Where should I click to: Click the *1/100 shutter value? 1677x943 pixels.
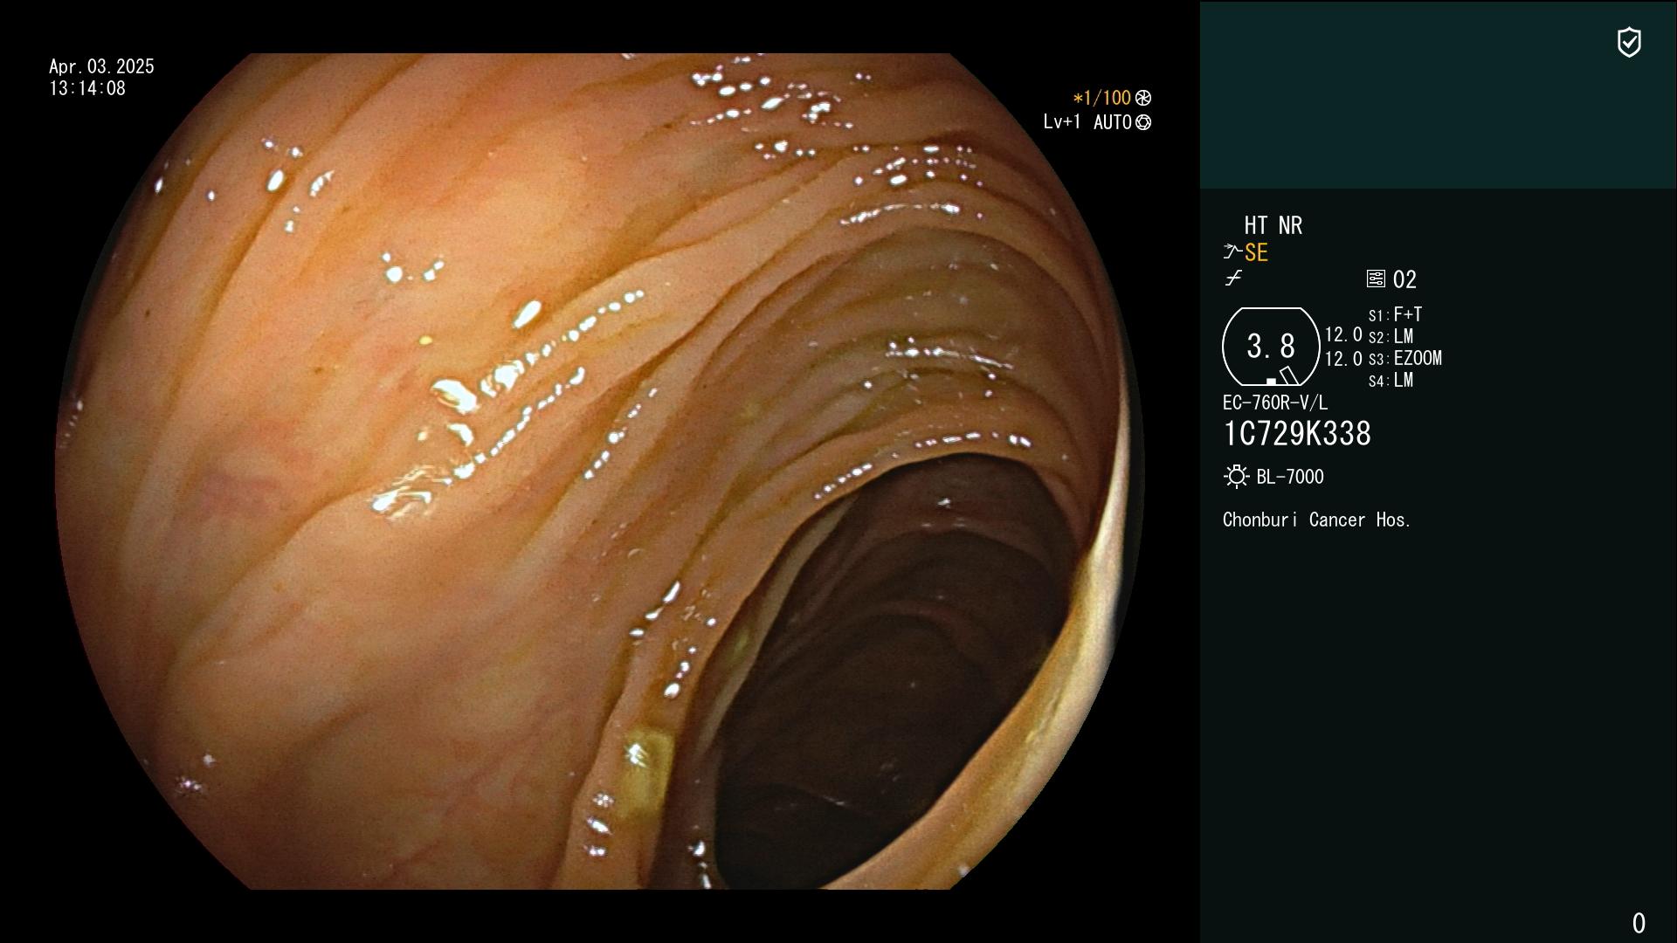coord(1101,98)
